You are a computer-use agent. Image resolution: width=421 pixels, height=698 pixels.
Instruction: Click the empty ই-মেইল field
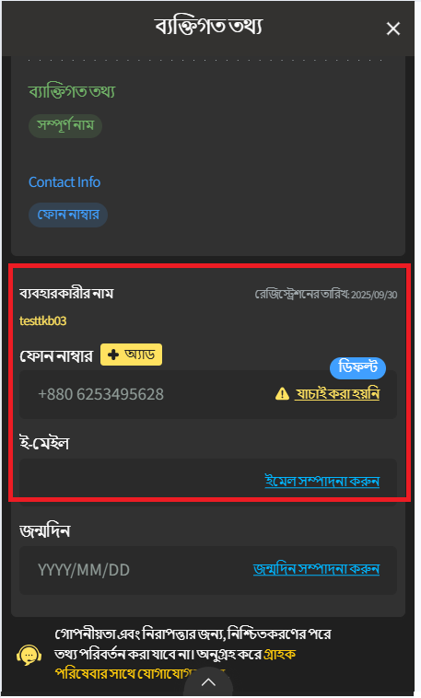(208, 482)
